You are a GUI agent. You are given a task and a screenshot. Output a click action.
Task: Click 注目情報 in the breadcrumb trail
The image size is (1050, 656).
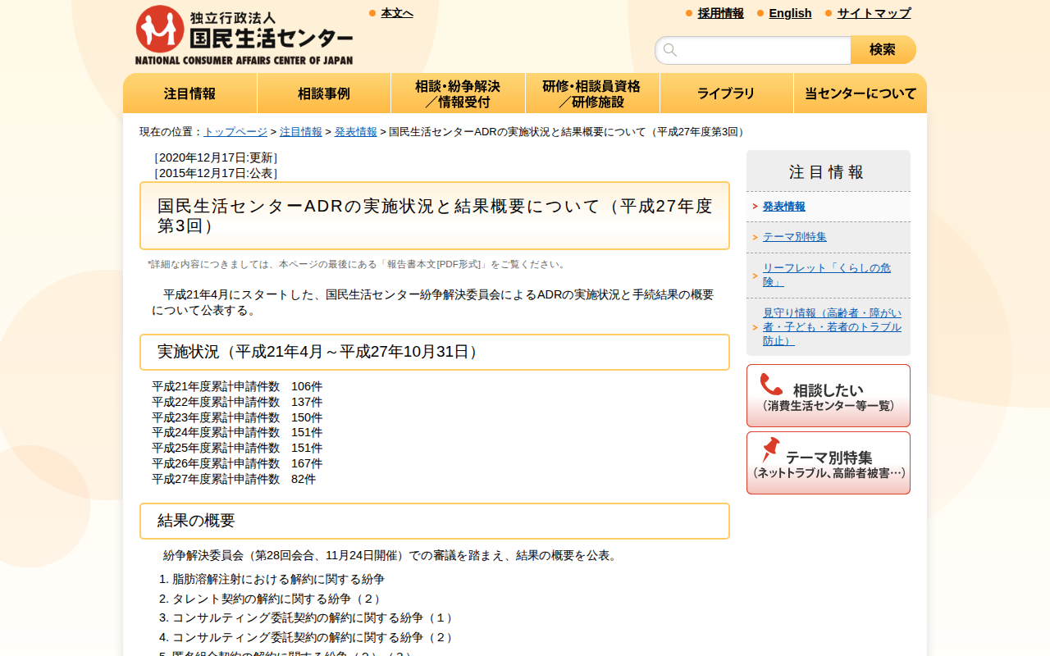coord(301,132)
